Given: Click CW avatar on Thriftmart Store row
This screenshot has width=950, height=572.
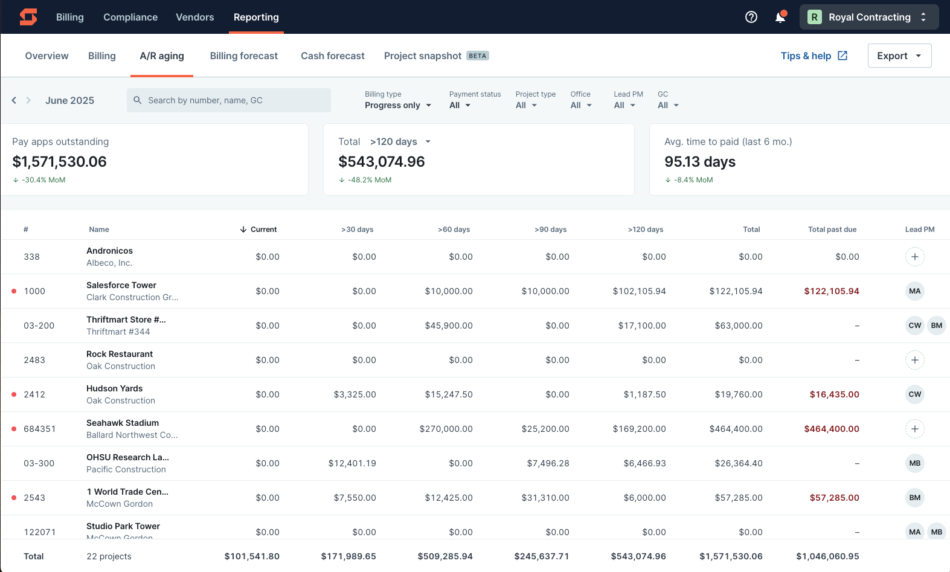Looking at the screenshot, I should [x=915, y=326].
